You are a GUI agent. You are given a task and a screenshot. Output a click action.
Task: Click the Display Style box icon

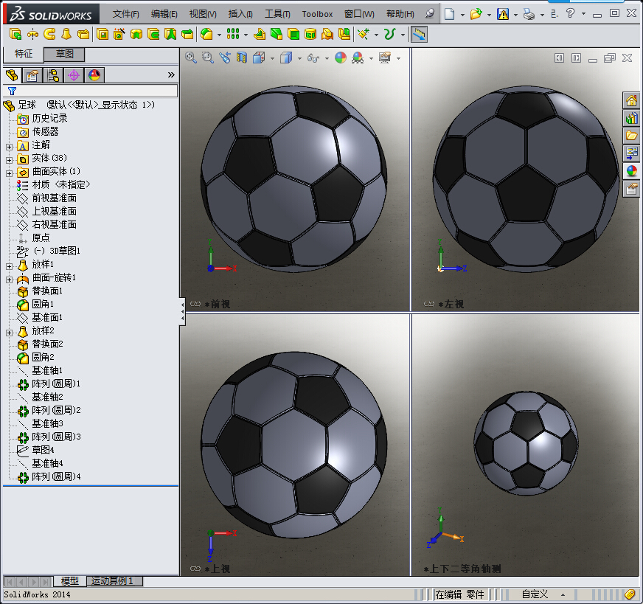[x=286, y=58]
